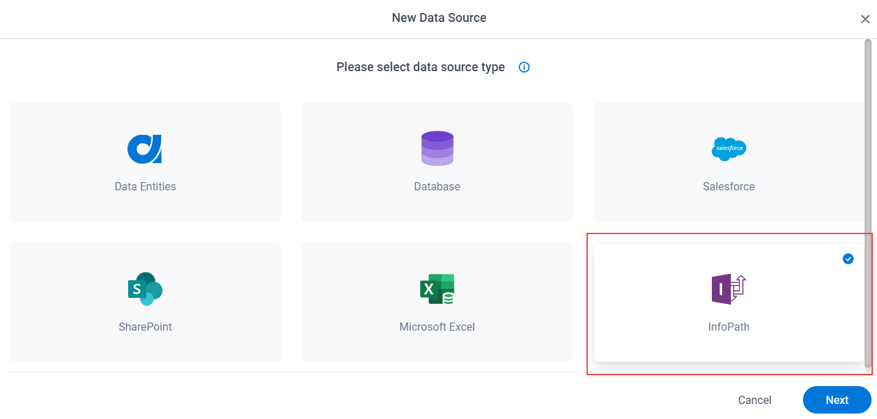The width and height of the screenshot is (877, 419).
Task: Select the InfoPath label text
Action: (729, 327)
